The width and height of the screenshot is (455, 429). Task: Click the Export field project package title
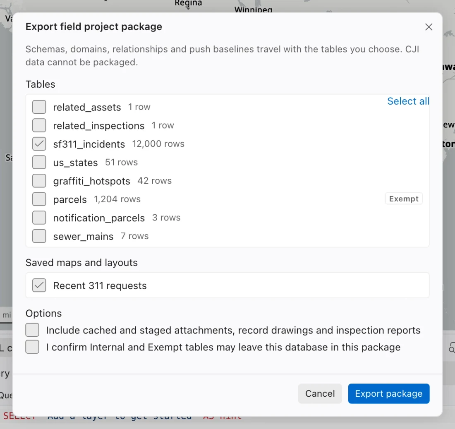pos(94,27)
